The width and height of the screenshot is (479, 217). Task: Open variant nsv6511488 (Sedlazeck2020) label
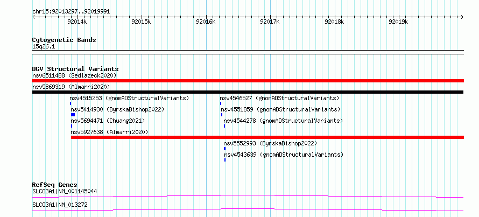pyautogui.click(x=74, y=75)
